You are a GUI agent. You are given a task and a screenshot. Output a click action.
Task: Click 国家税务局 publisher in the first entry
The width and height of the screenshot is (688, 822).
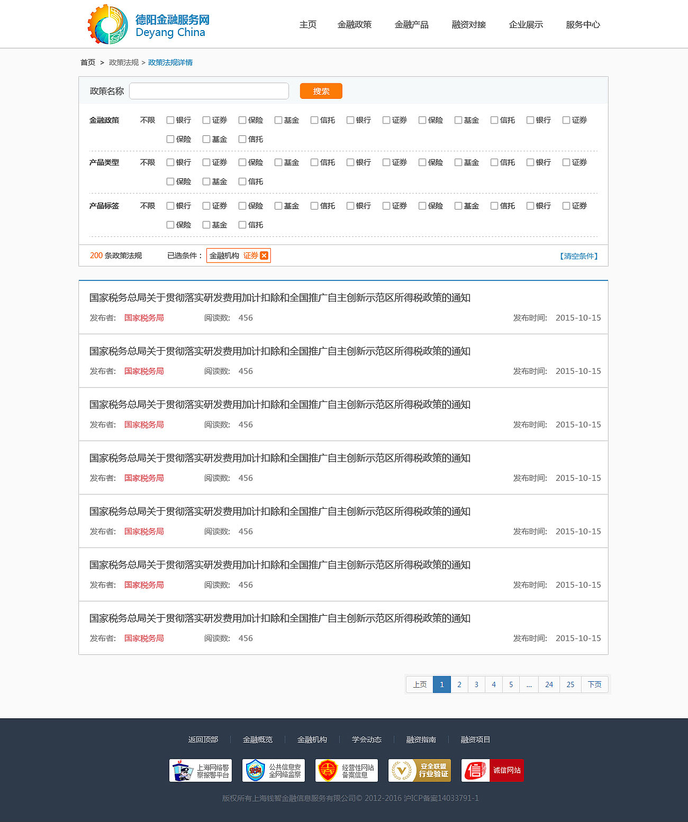tap(144, 318)
